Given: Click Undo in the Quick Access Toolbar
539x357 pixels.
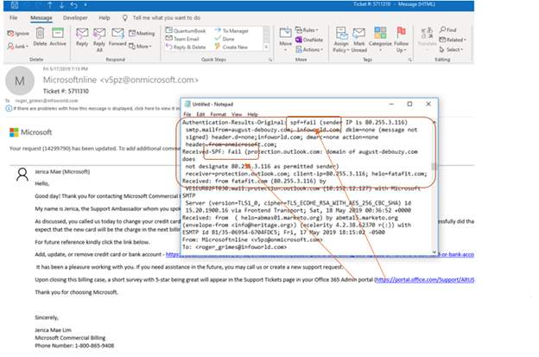Looking at the screenshot, I should tap(73, 5).
